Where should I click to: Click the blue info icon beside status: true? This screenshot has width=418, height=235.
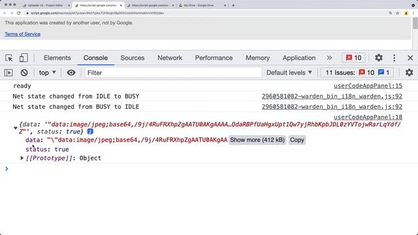(90, 131)
